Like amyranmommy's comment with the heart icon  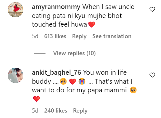152,9
